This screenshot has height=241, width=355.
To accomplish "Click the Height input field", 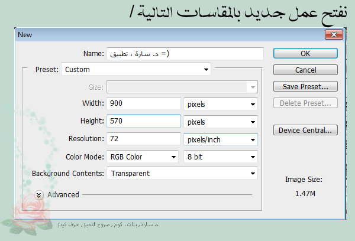I will click(x=143, y=122).
